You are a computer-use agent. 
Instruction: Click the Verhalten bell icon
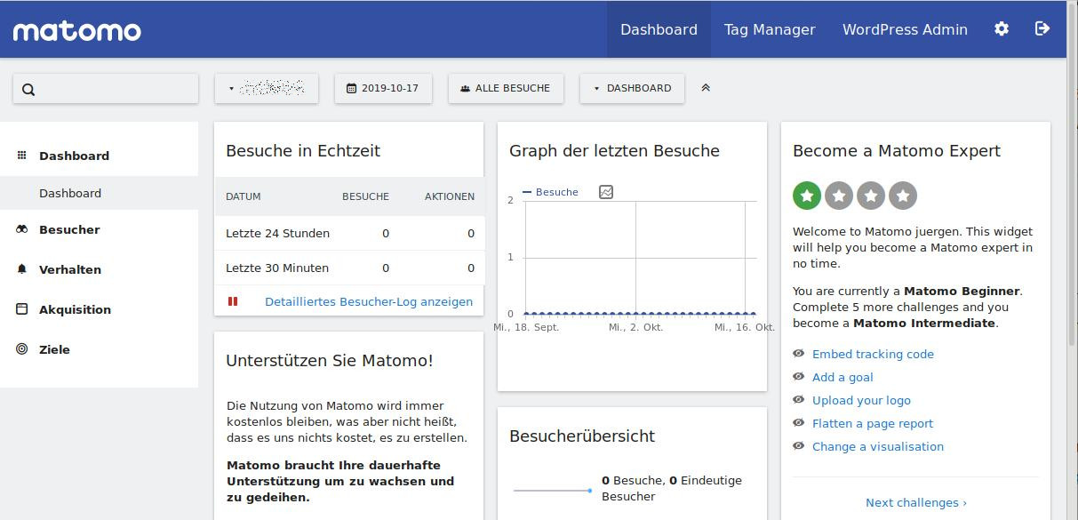[22, 268]
